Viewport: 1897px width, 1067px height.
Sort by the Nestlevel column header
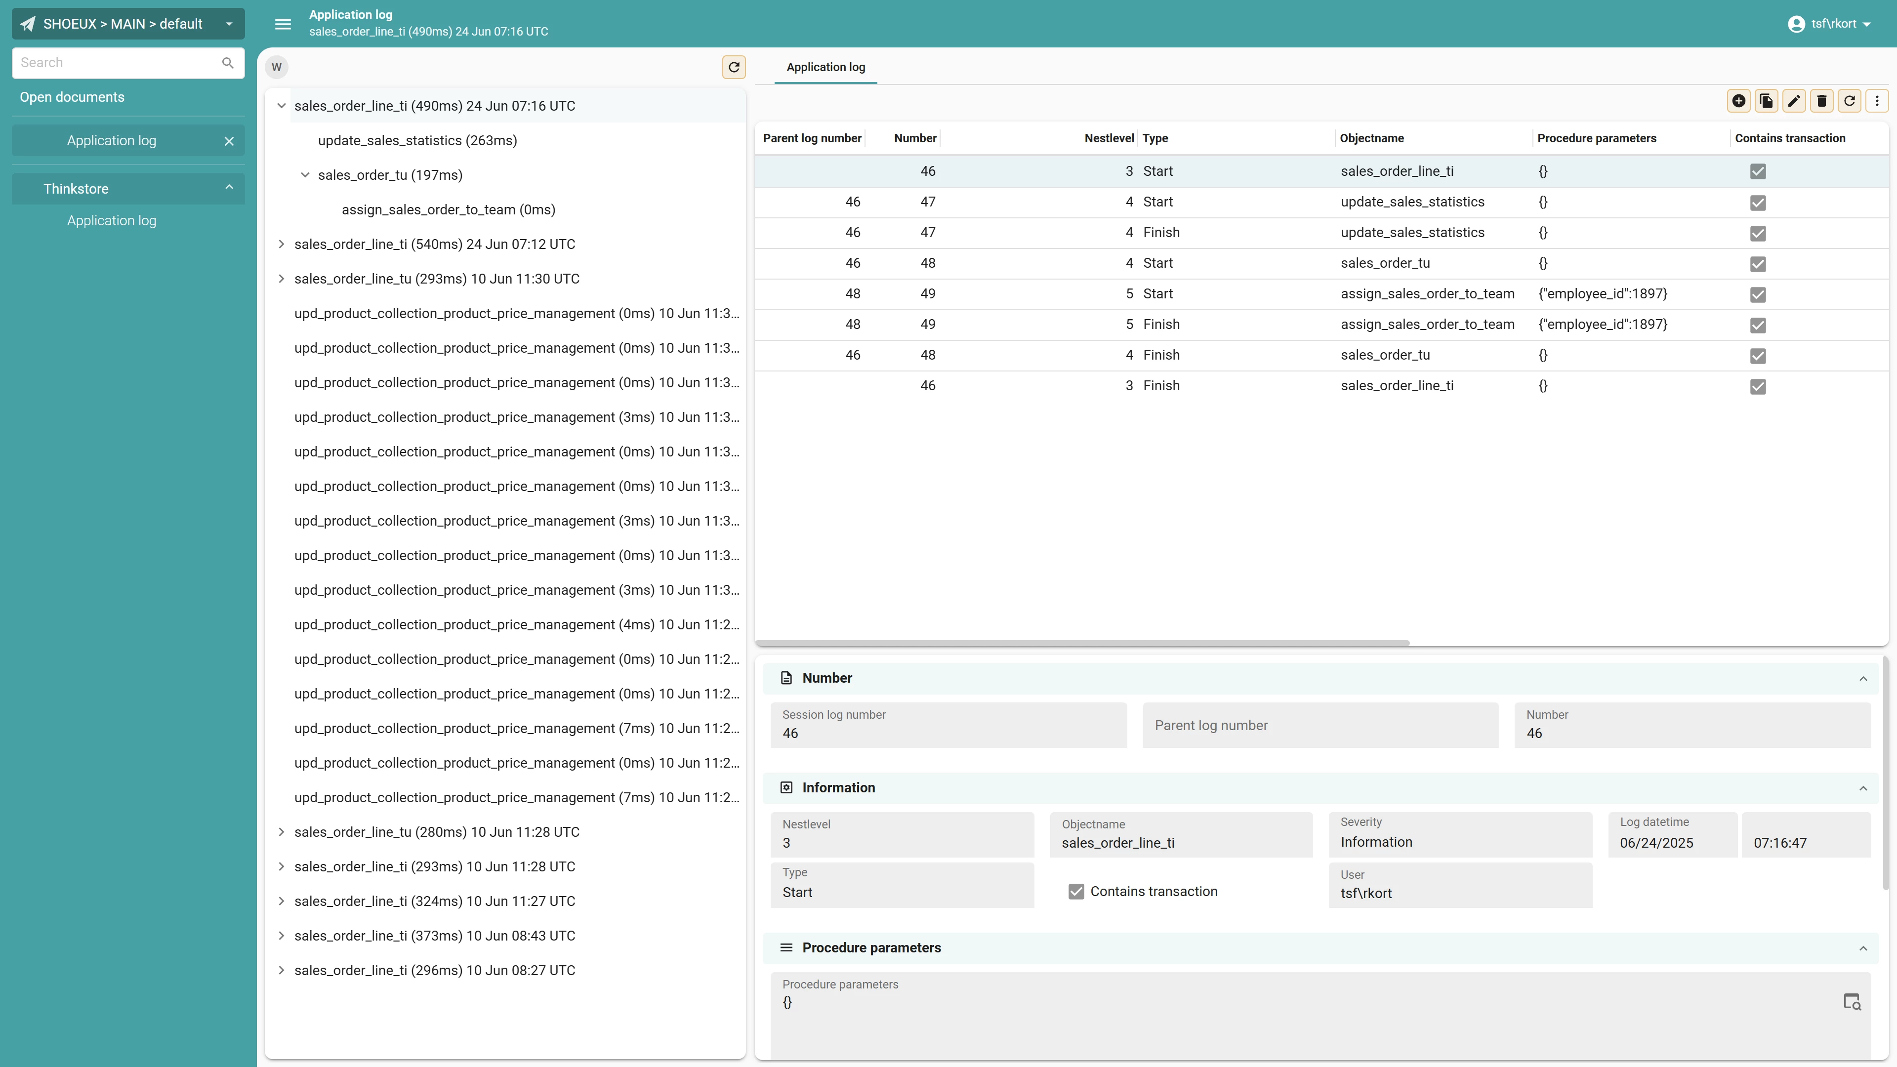1108,138
